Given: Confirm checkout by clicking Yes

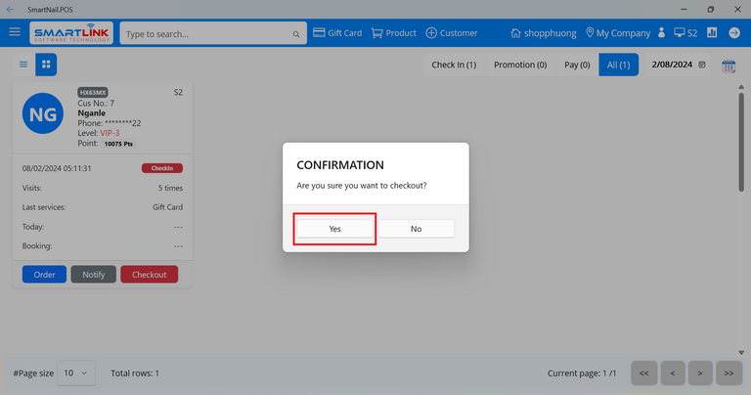Looking at the screenshot, I should (x=334, y=228).
